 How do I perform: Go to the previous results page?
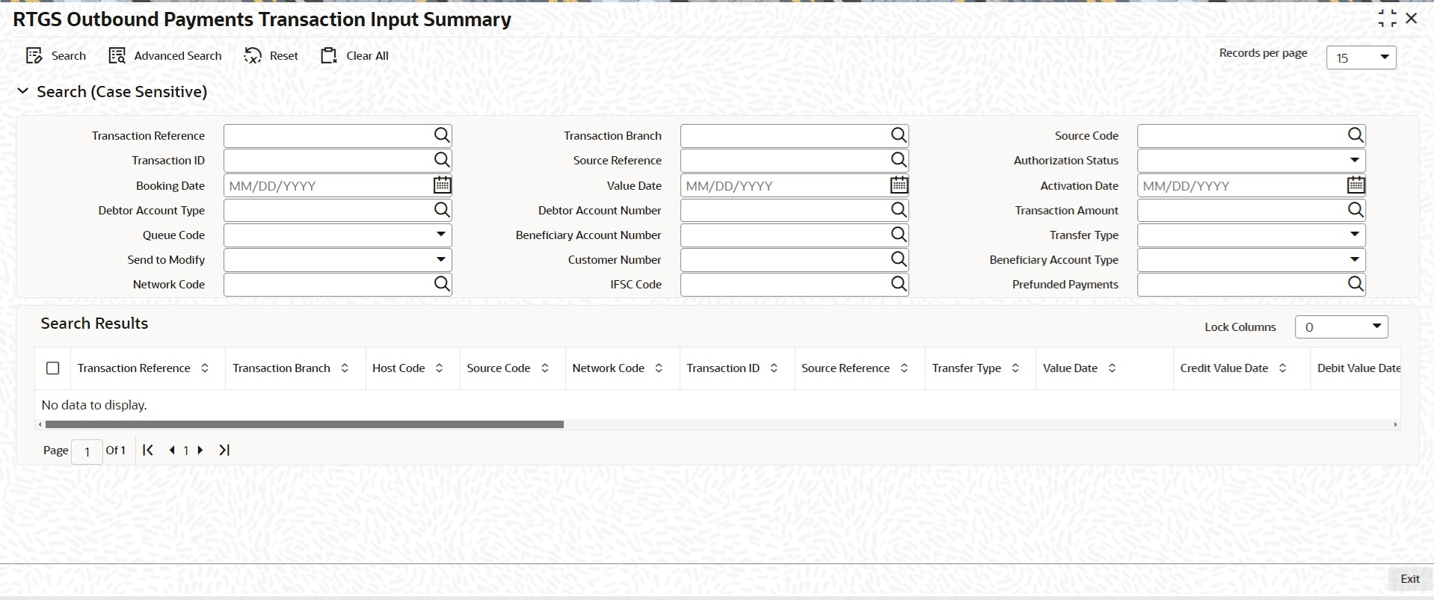pyautogui.click(x=172, y=450)
